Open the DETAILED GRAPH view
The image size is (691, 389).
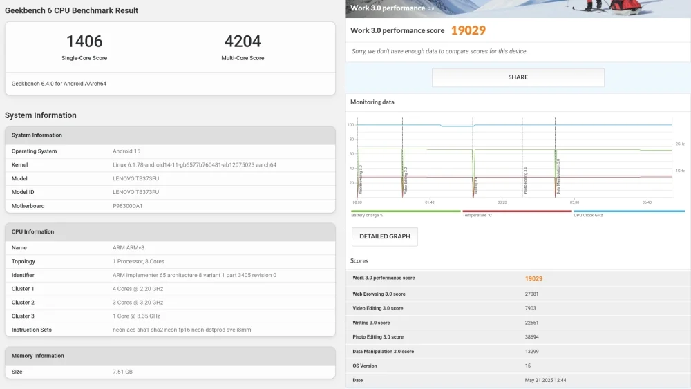[384, 236]
